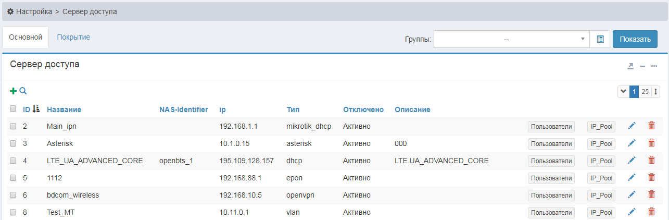Sort the table by the Название column
This screenshot has height=220, width=669.
coord(64,109)
